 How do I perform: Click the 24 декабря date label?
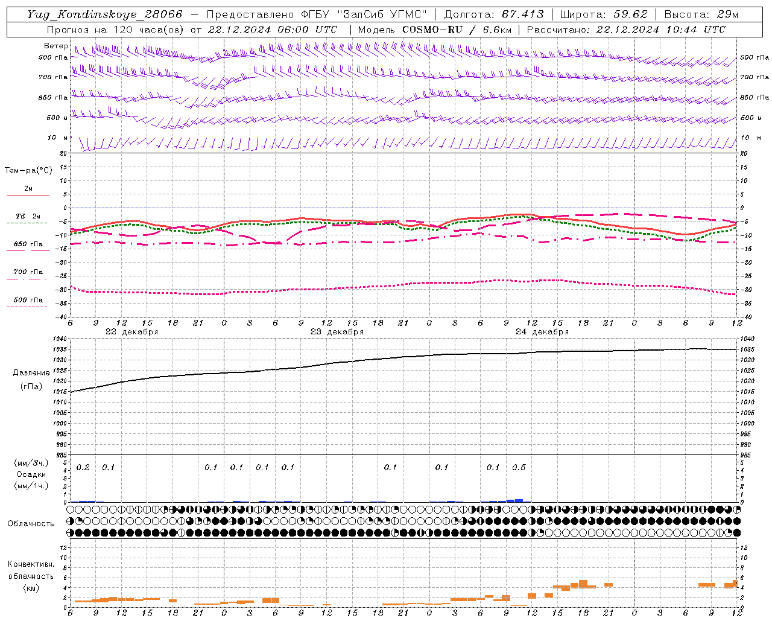tap(542, 332)
